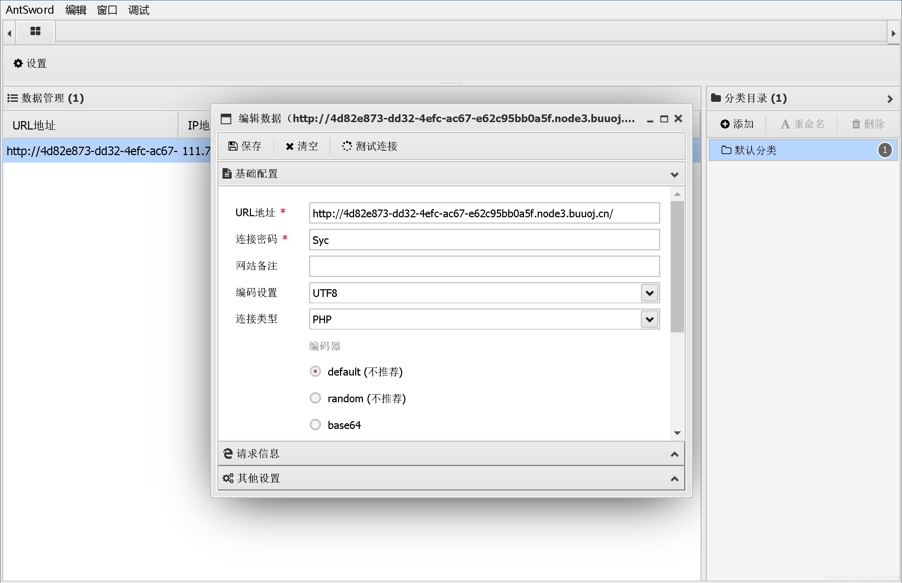The width and height of the screenshot is (902, 583).
Task: Click the 默认分类 count badge
Action: click(x=884, y=150)
